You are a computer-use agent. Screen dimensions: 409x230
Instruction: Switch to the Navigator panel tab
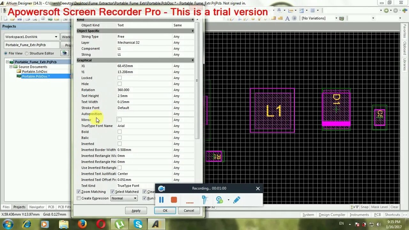[37, 207]
